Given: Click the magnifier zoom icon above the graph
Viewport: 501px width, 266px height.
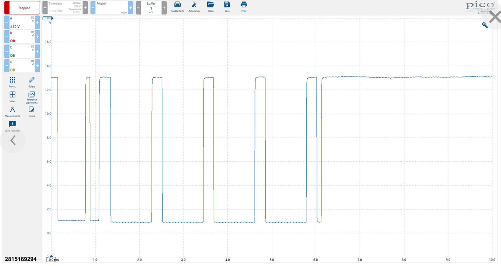Looking at the screenshot, I should click(x=485, y=25).
